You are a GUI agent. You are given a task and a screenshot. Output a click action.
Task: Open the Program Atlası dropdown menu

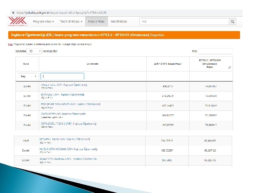[x=43, y=21]
